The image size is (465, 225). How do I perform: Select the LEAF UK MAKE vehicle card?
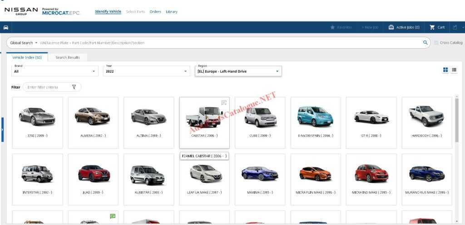[x=204, y=179]
